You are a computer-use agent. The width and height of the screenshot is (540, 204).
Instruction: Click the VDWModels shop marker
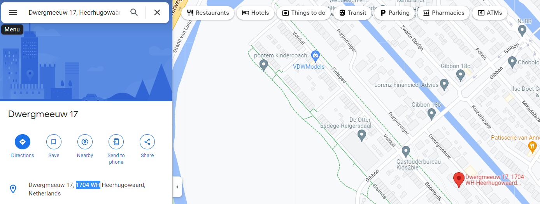pyautogui.click(x=316, y=57)
